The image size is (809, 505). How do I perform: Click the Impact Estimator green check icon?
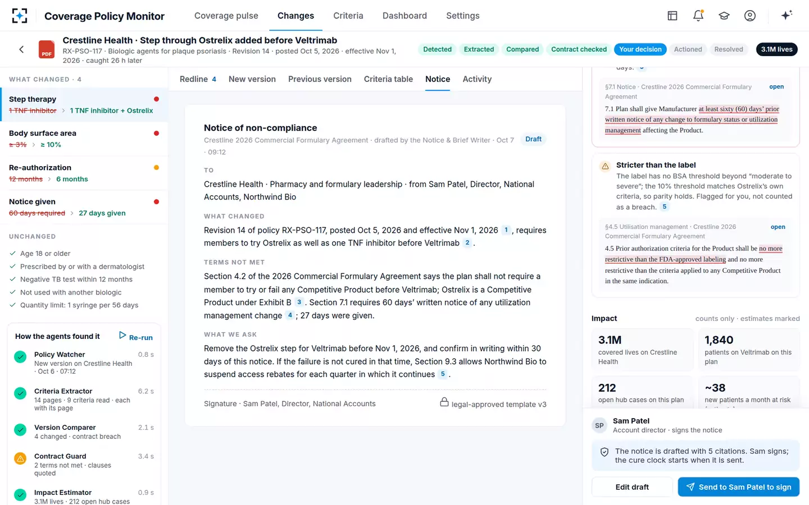tap(20, 495)
